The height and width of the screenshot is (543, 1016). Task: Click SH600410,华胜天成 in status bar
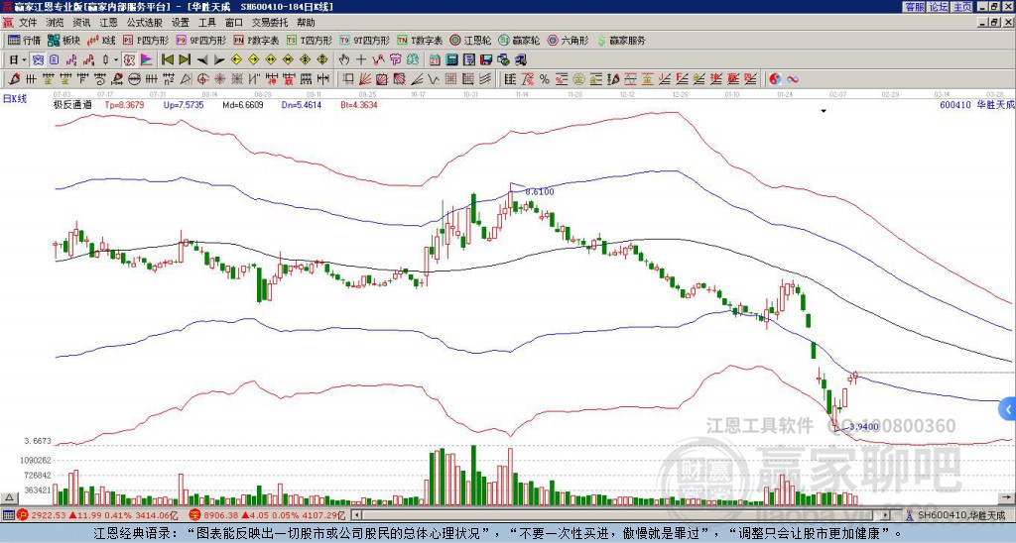click(959, 515)
